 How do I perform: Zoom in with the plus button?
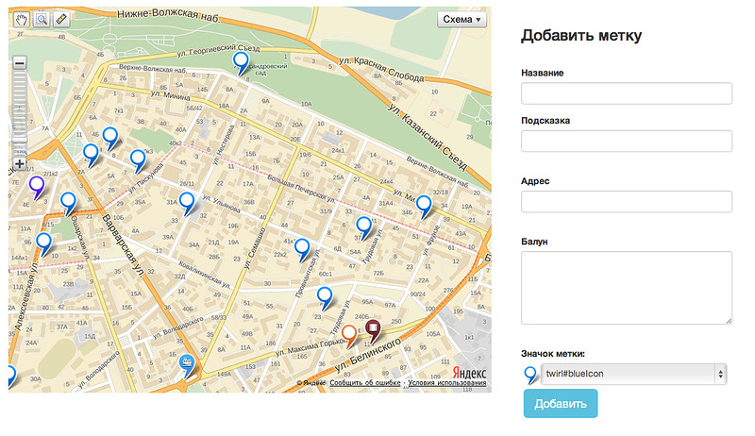click(x=19, y=163)
